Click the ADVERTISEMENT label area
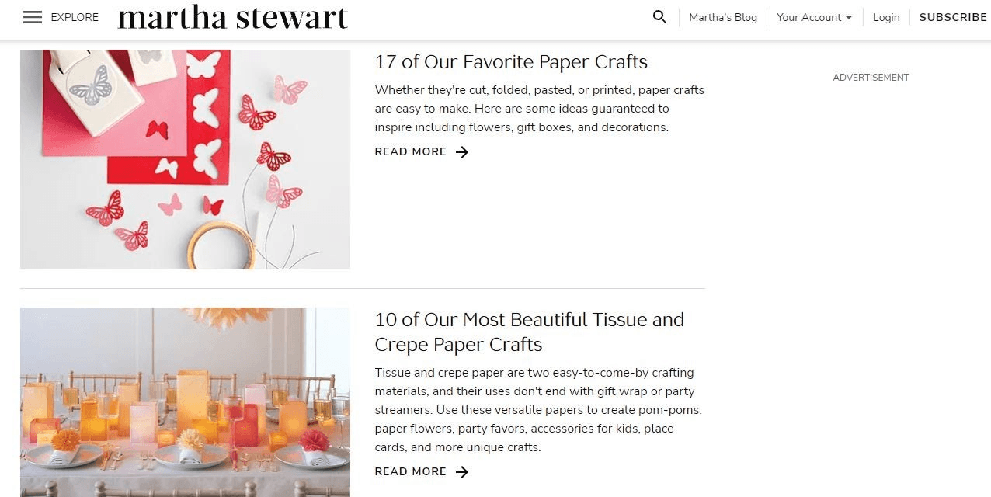Viewport: 991px width, 497px height. click(871, 78)
